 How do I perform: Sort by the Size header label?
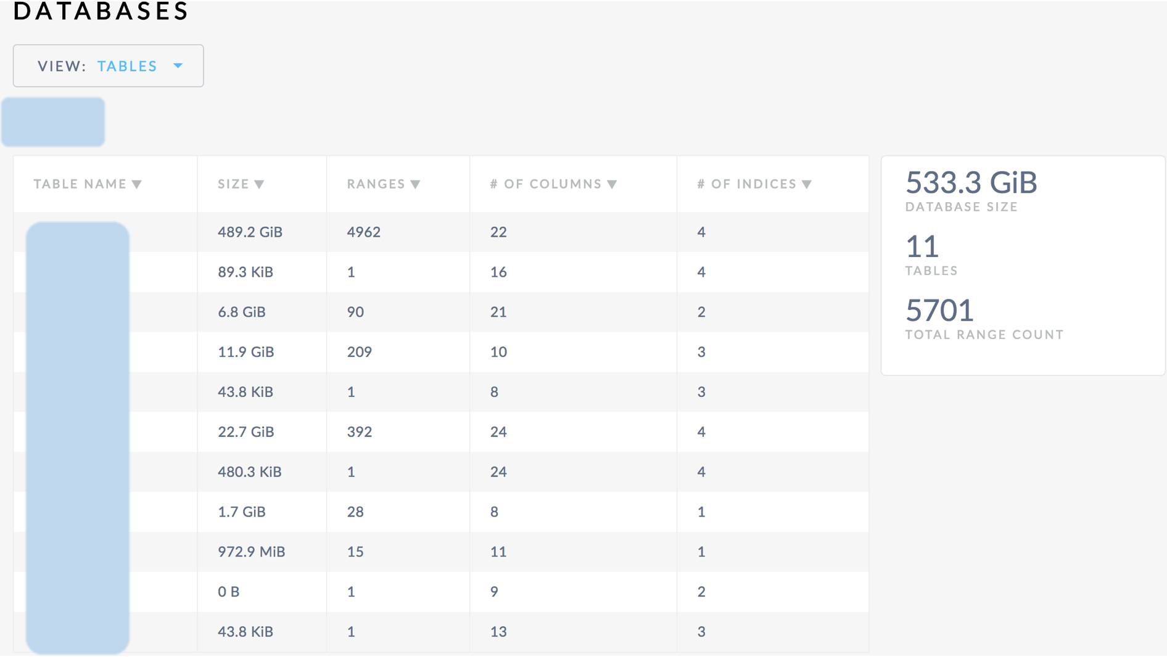point(233,184)
